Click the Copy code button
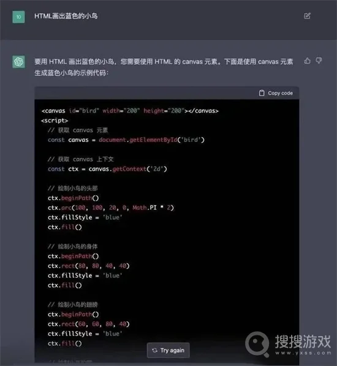The width and height of the screenshot is (337, 366). [x=276, y=93]
